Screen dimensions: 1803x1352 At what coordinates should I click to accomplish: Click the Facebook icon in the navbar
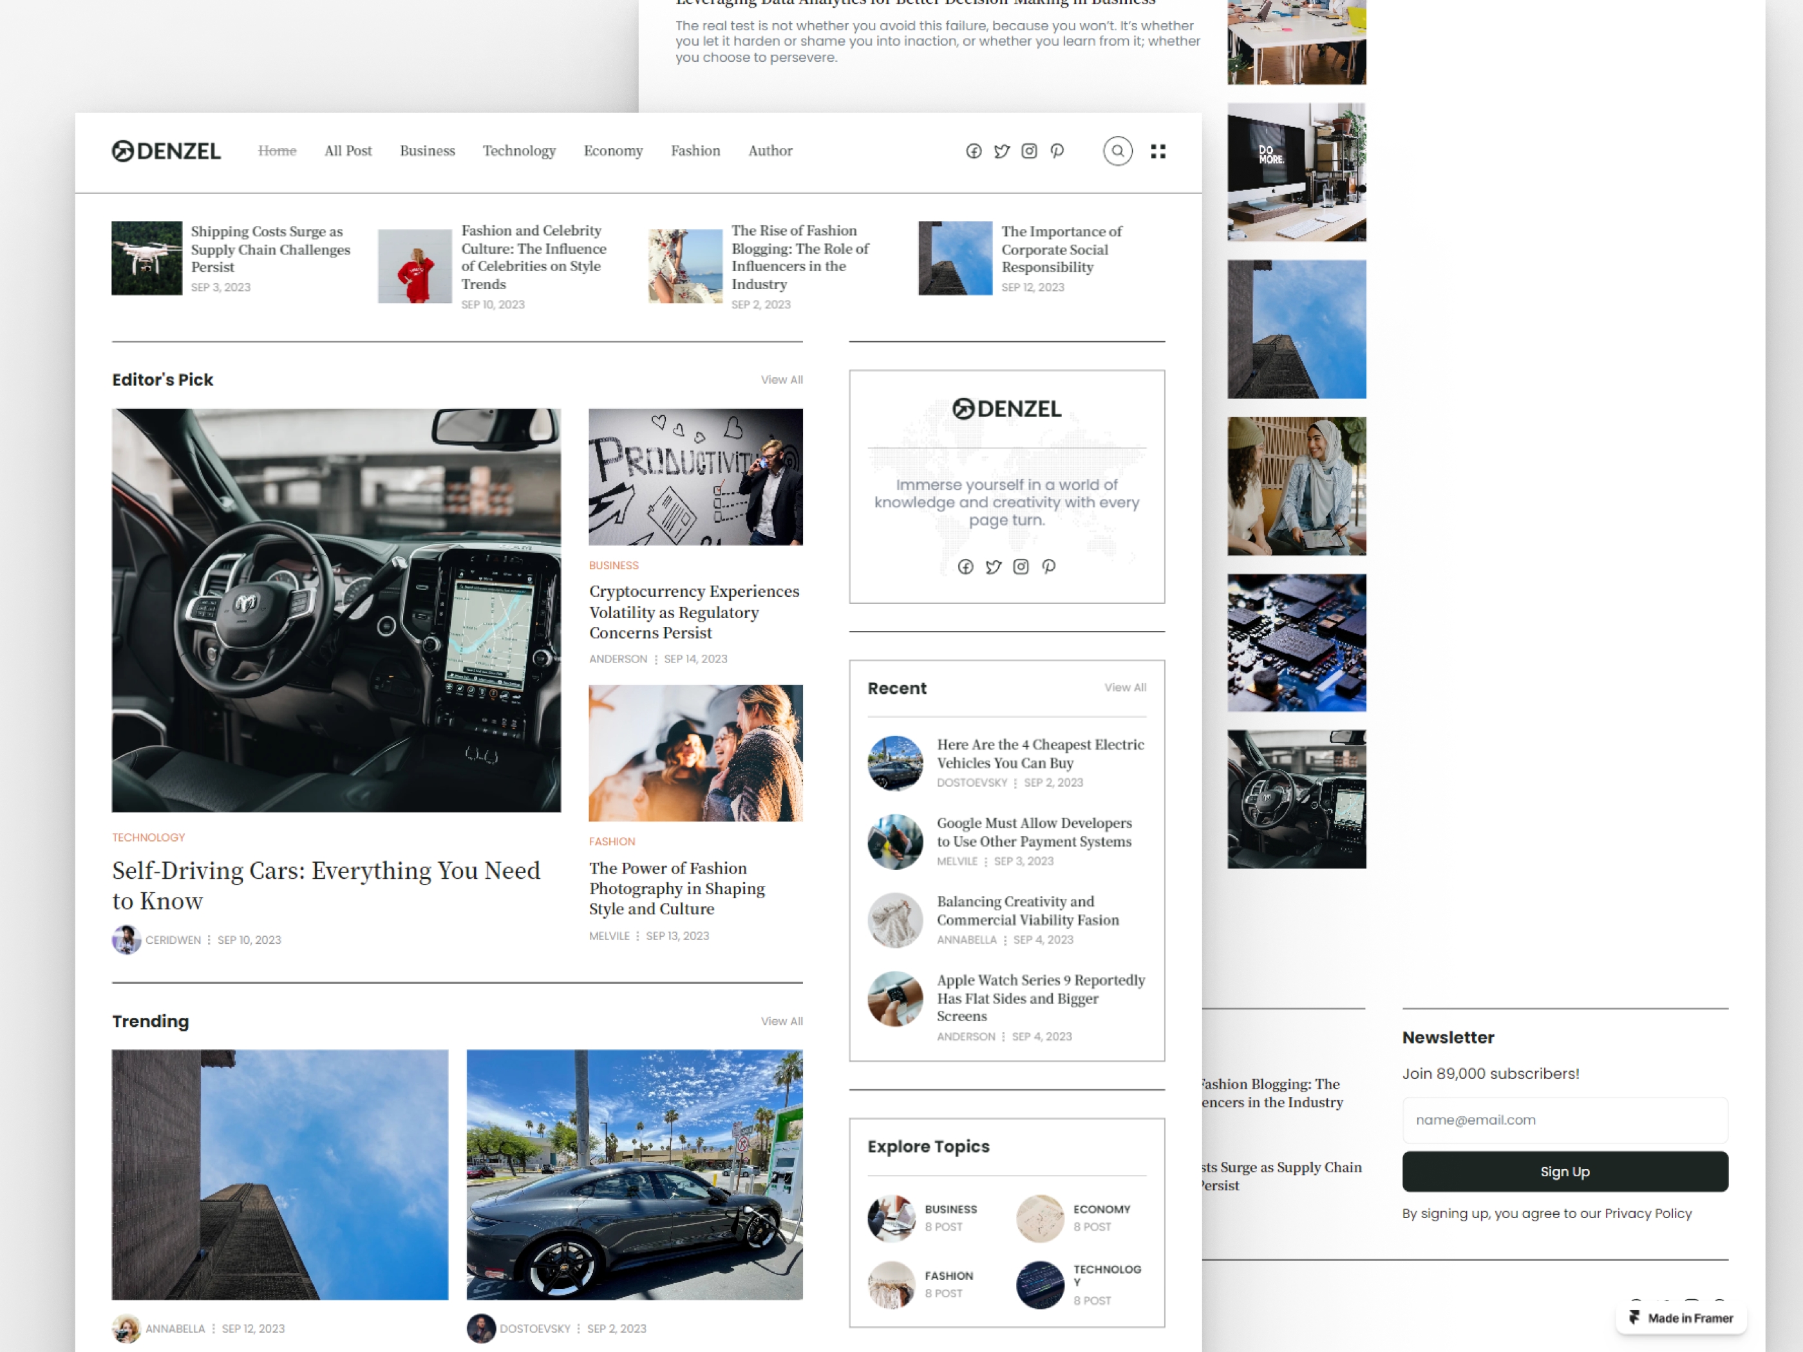[x=973, y=151]
